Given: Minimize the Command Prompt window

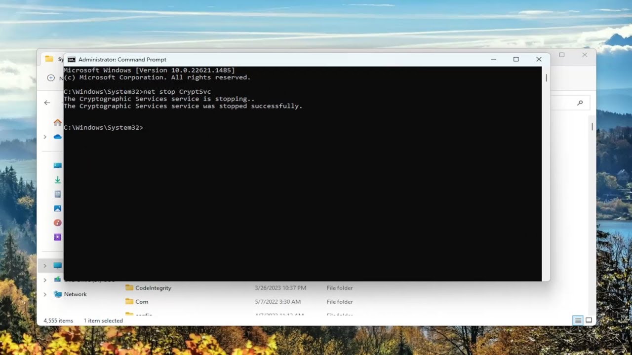Looking at the screenshot, I should pyautogui.click(x=493, y=59).
